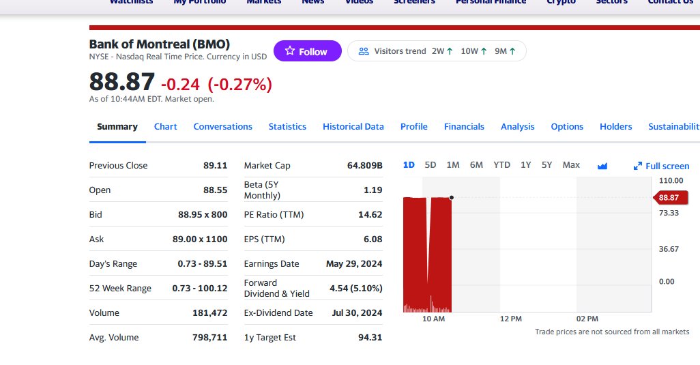Click the visitors trend people icon
This screenshot has height=365, width=700.
coord(364,51)
